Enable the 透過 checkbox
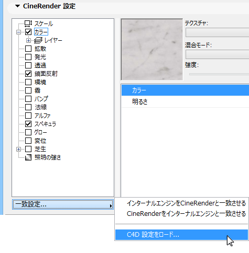249x253 pixels. pyautogui.click(x=28, y=65)
